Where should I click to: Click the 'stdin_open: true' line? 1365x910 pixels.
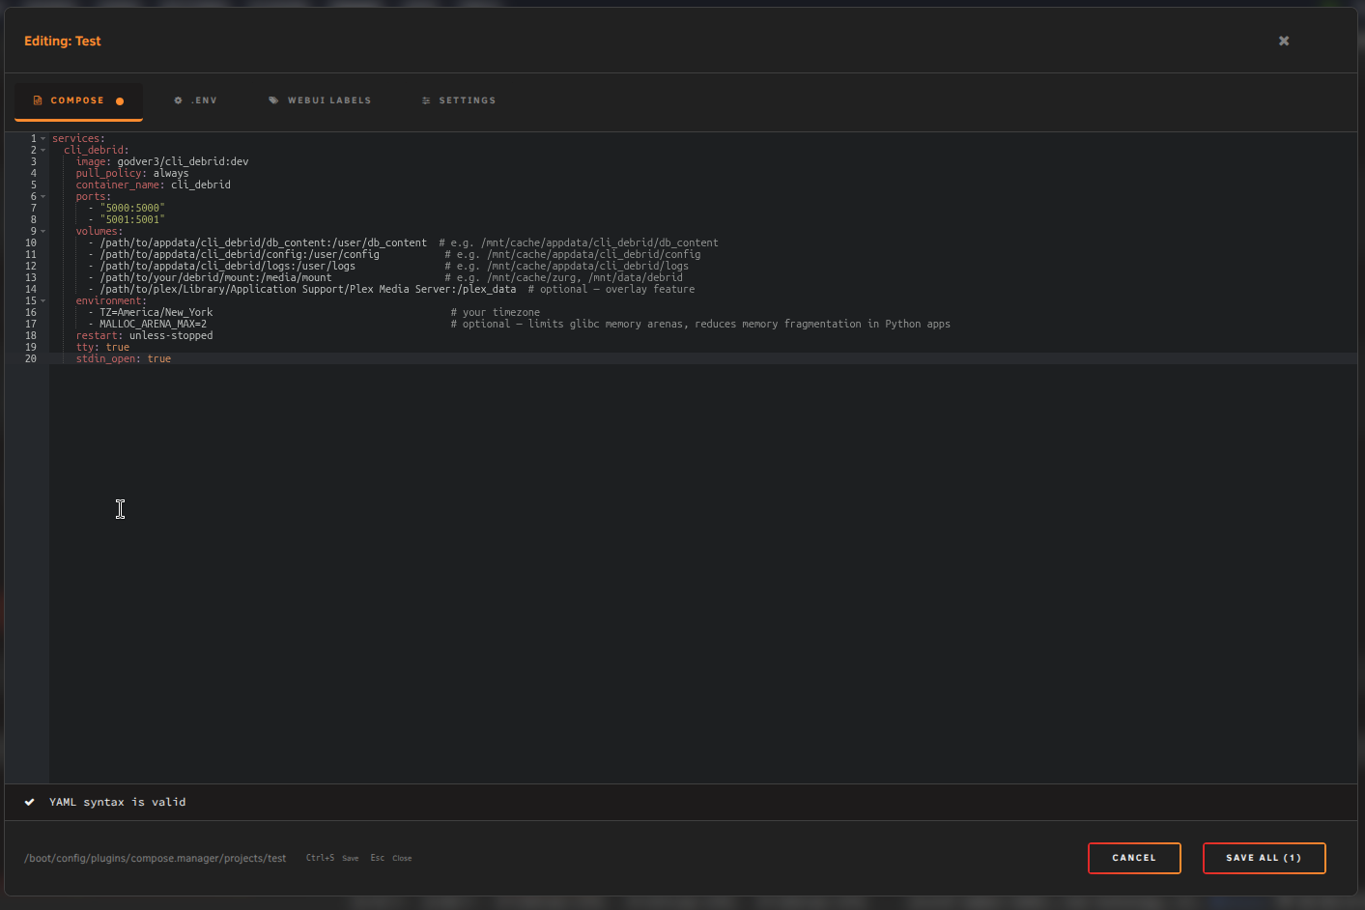coord(124,359)
